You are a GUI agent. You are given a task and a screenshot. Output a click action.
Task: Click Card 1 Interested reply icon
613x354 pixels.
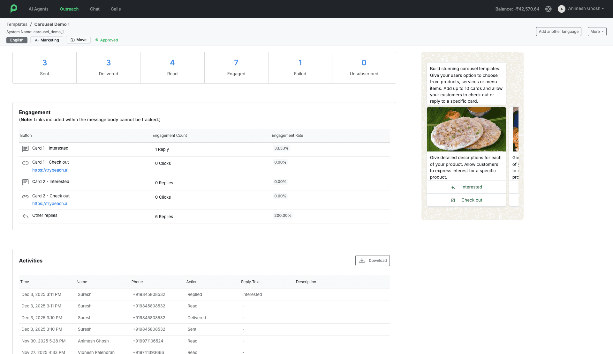tap(25, 149)
